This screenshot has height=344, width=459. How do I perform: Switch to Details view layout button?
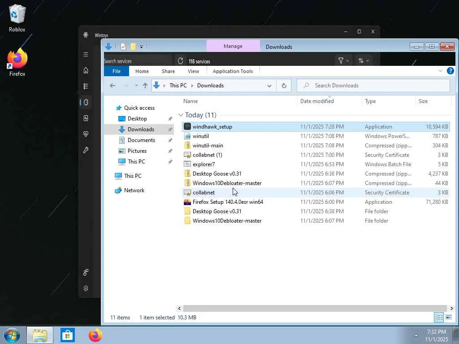point(438,317)
